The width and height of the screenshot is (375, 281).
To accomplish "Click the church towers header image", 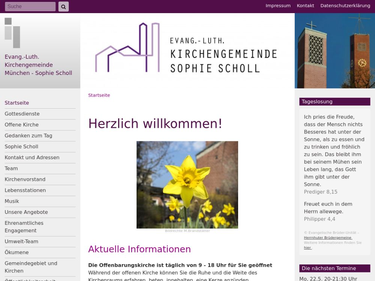I will [334, 51].
